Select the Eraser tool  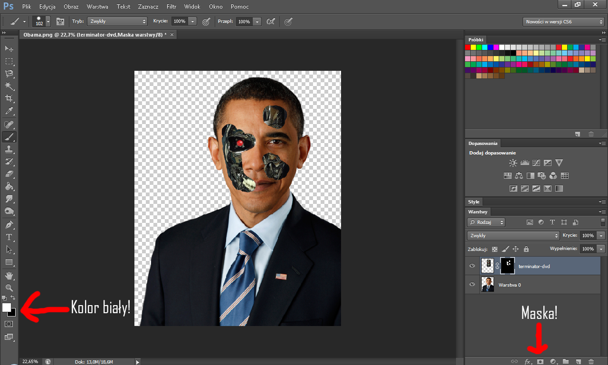pos(9,174)
